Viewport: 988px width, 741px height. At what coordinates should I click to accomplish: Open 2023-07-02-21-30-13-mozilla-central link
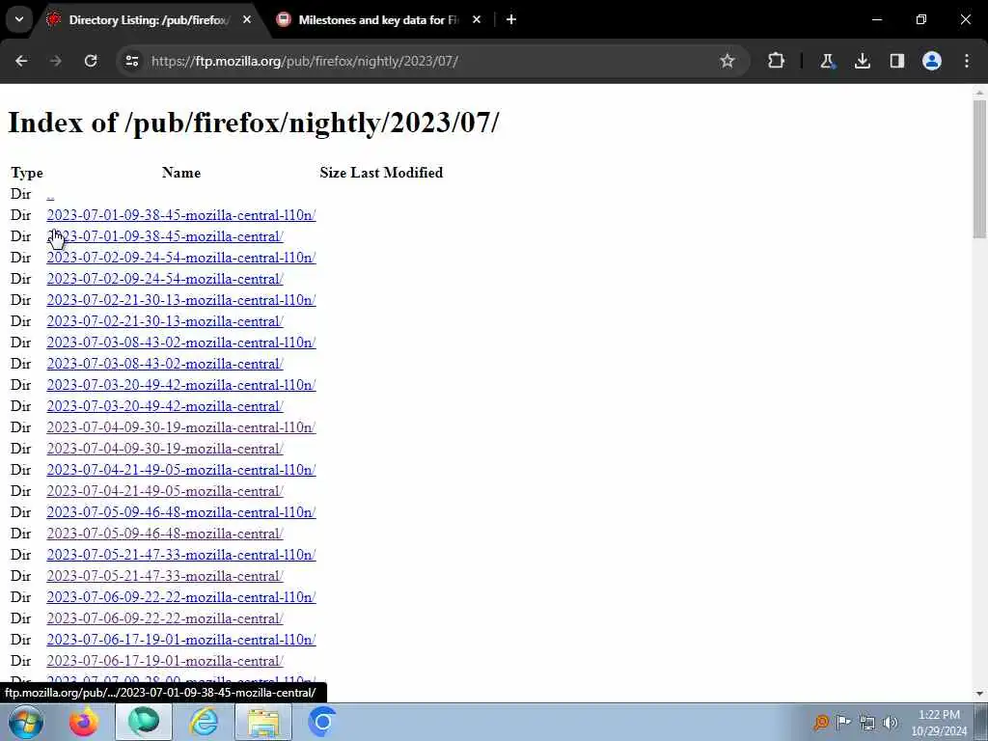click(165, 321)
